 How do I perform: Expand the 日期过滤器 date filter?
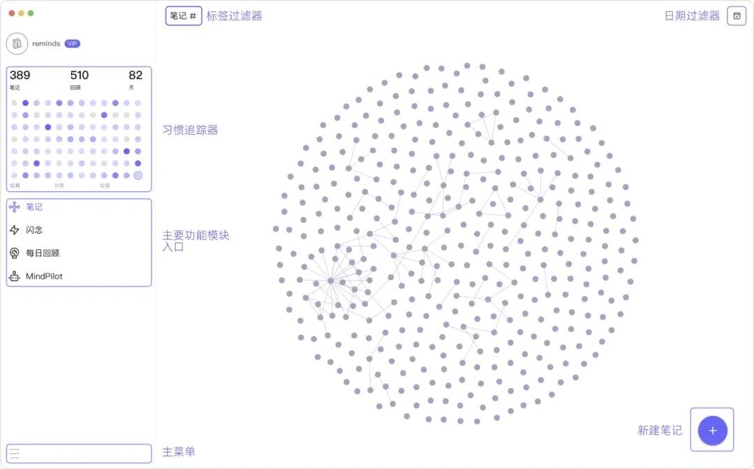coord(693,15)
